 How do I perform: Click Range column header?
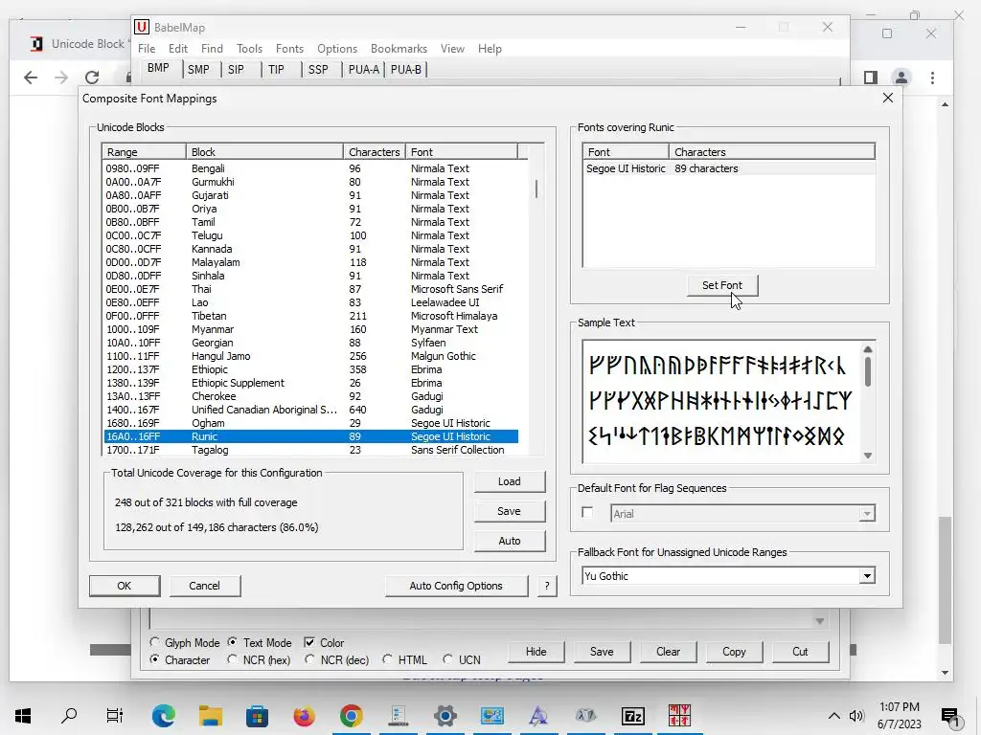point(144,152)
